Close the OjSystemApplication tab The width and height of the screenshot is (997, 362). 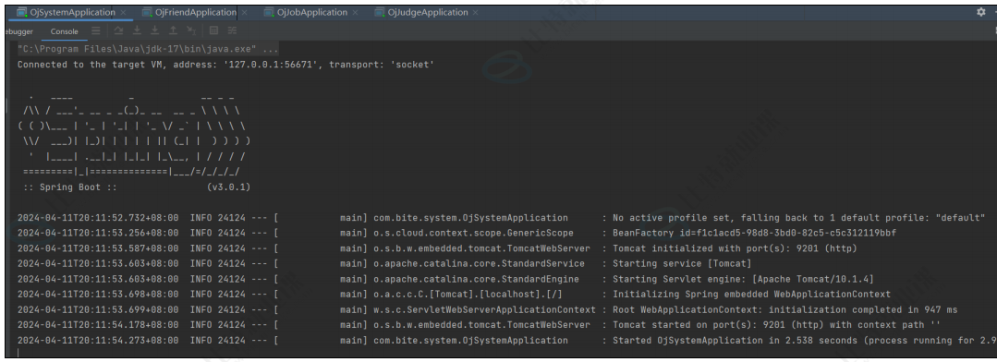123,13
